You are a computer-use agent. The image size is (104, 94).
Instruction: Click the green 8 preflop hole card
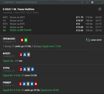click(26, 40)
